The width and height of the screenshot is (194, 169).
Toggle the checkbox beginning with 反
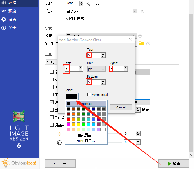point(52,79)
